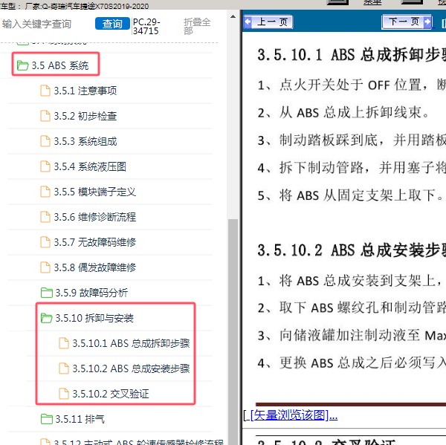The image size is (446, 445).
Task: Go to previous page with 上一页
Action: 268,22
